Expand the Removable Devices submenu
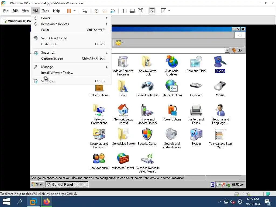 click(x=71, y=24)
